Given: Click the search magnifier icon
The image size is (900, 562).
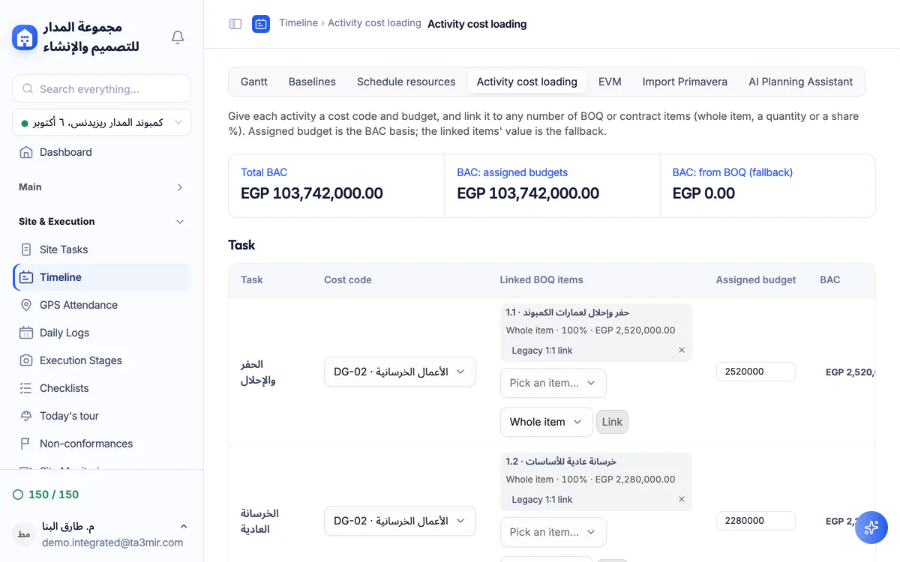Looking at the screenshot, I should (28, 88).
